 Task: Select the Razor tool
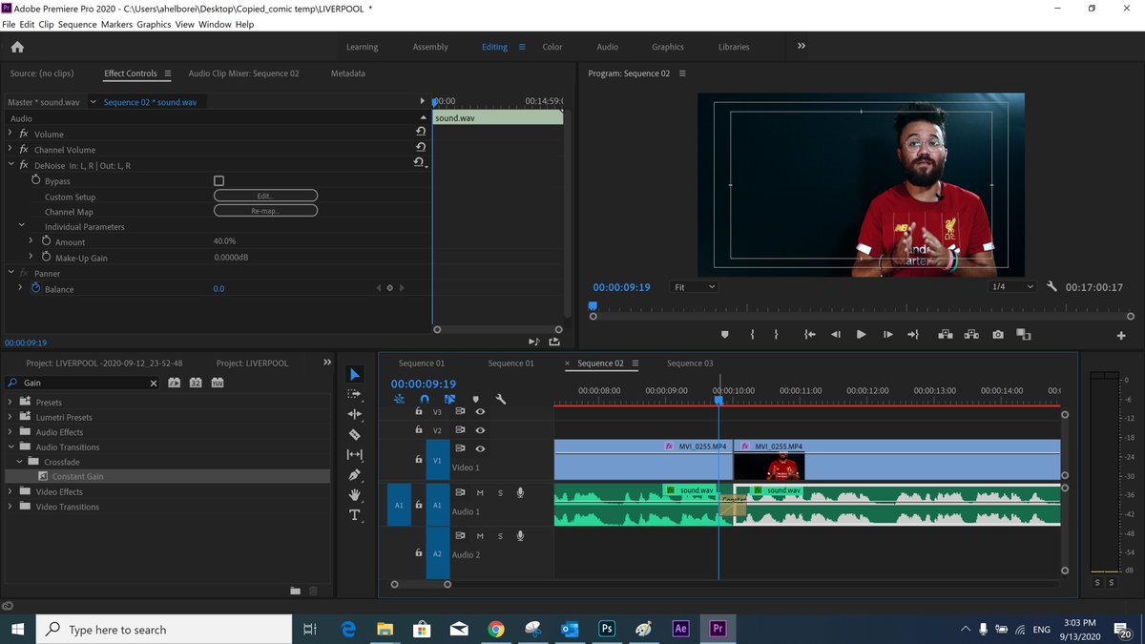coord(354,434)
